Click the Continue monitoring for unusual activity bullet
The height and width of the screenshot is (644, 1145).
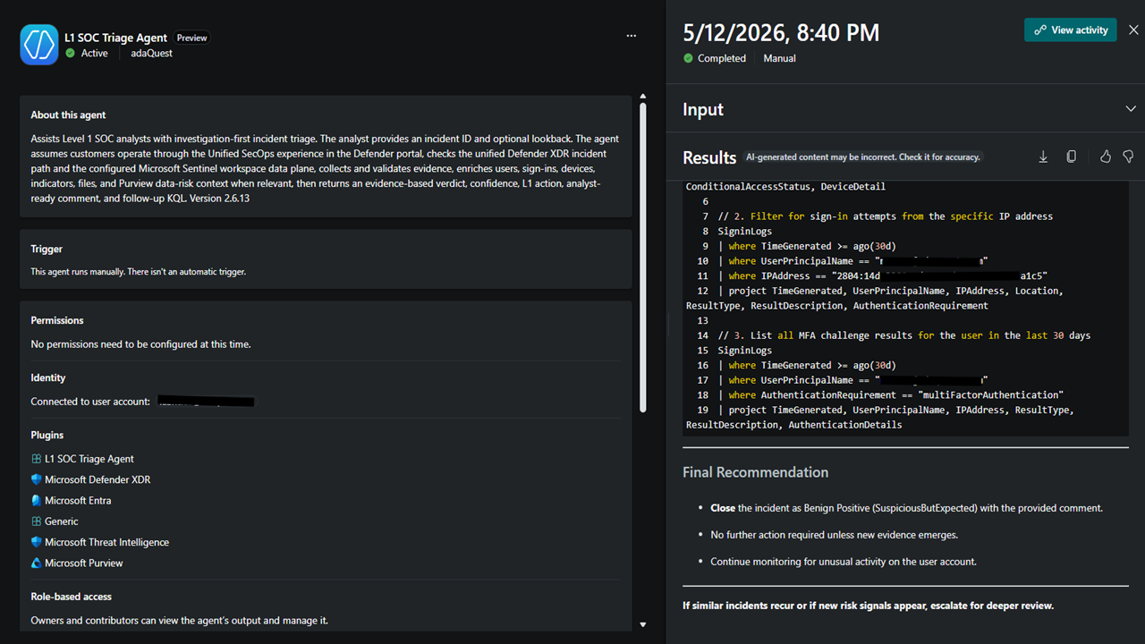pos(844,562)
